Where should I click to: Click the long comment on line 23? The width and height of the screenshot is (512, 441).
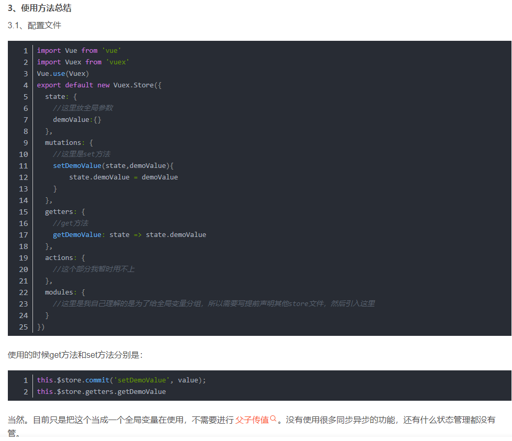pyautogui.click(x=214, y=303)
